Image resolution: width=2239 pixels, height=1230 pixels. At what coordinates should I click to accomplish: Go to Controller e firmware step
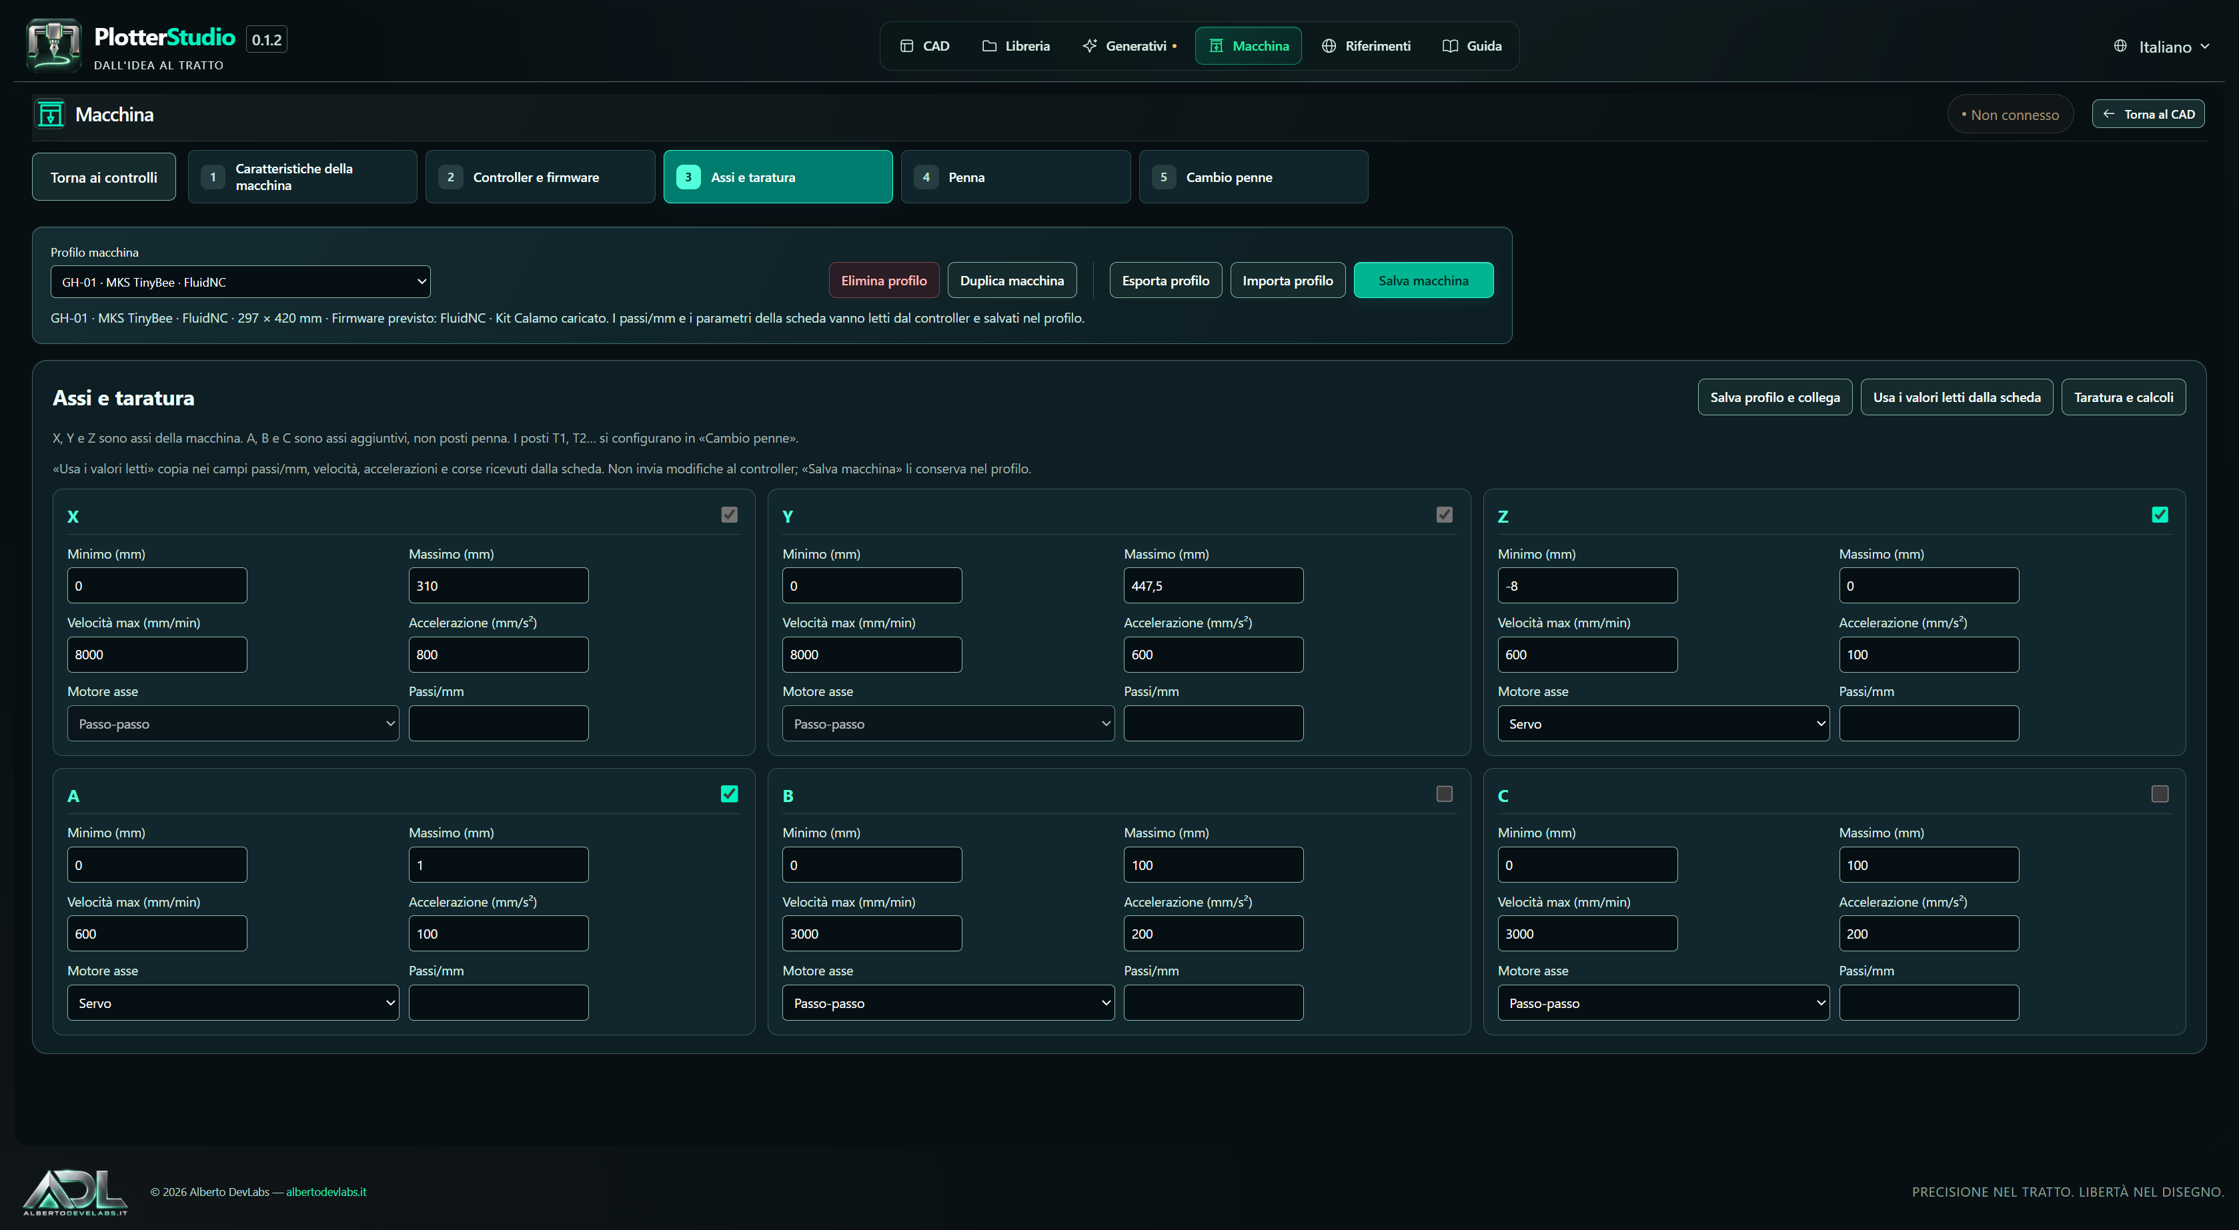click(x=540, y=177)
